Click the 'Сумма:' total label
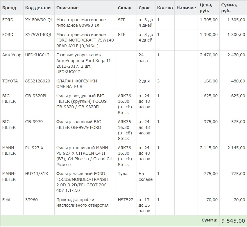 [210, 220]
